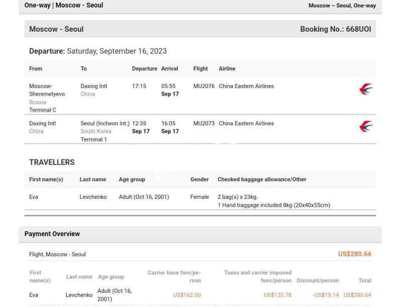Click the carrier base fare US$162.00
Viewport: 402px width, 307px height.
(x=187, y=295)
